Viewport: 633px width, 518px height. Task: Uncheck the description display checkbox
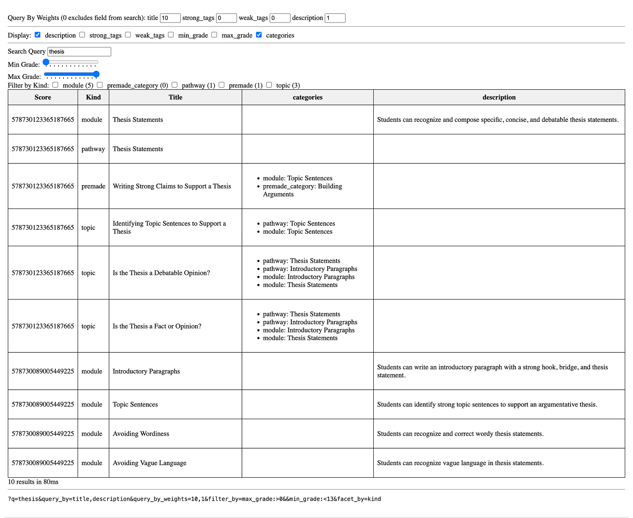click(x=38, y=35)
